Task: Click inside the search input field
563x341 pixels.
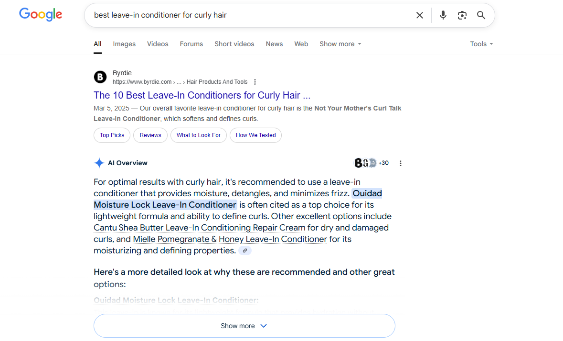Action: 239,15
